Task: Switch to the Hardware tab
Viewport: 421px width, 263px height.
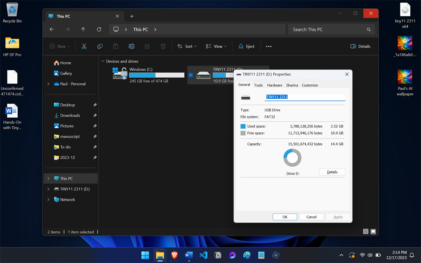Action: click(274, 85)
